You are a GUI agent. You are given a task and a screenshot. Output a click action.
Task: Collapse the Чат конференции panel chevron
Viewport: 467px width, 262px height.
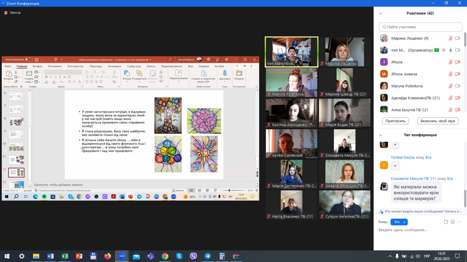(381, 135)
